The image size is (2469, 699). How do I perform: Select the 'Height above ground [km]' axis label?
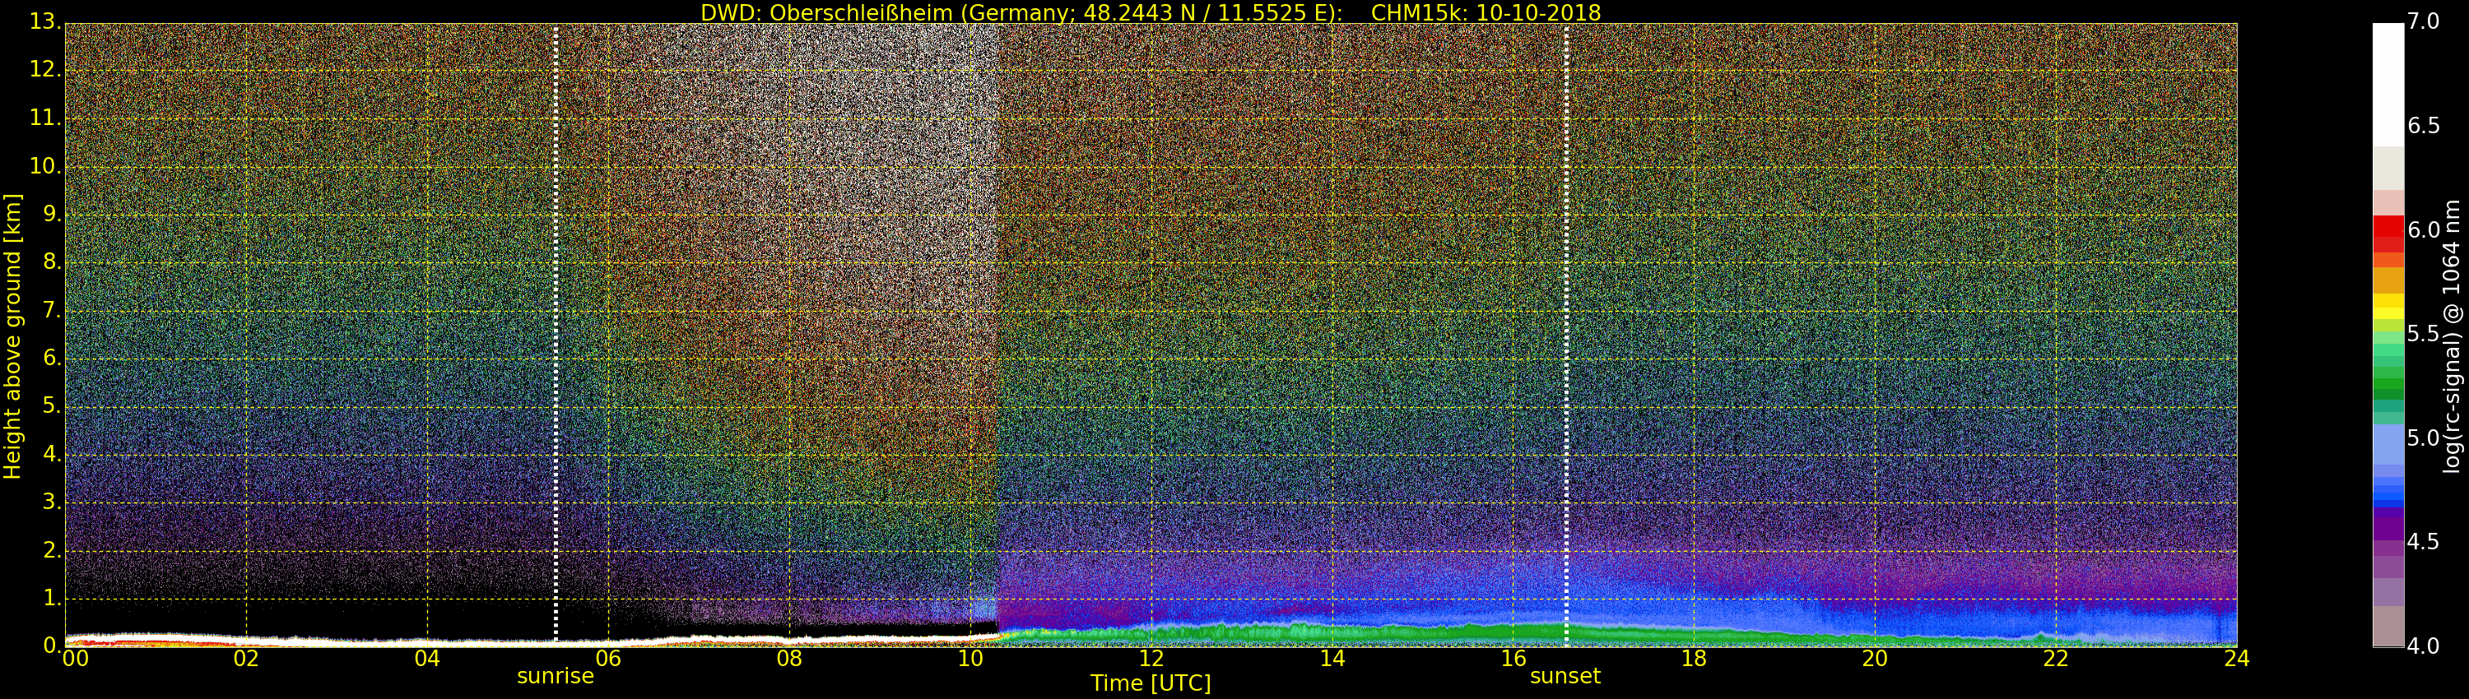12,336
